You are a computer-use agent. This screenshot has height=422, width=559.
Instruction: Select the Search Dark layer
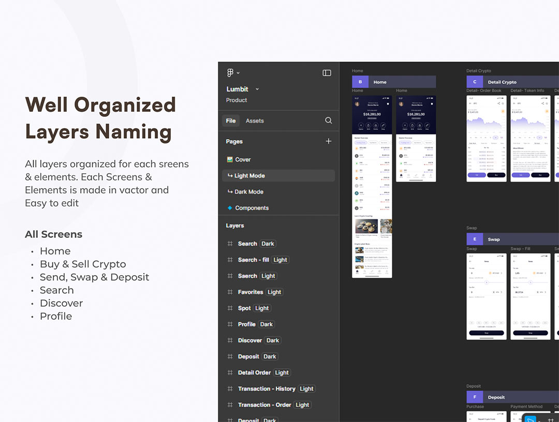247,244
